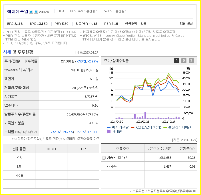Click the 시가총액 row label
The image size is (201, 195).
11,97
